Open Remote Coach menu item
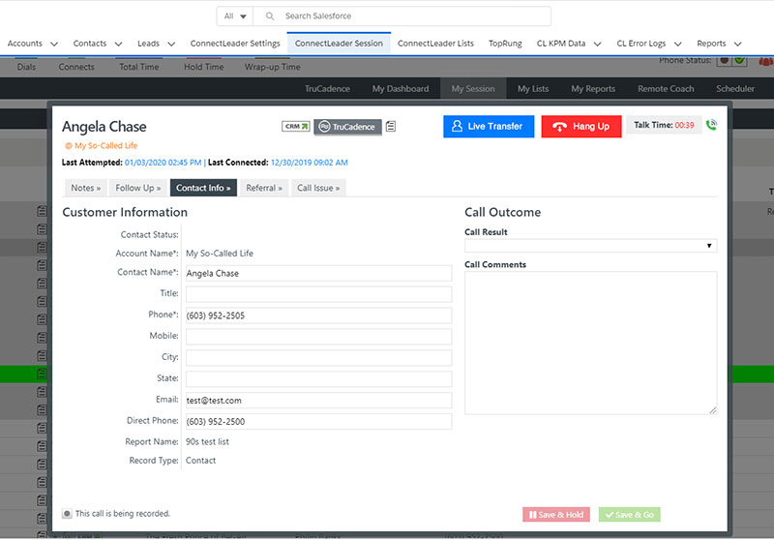Viewport: 774px width, 540px height. [666, 89]
